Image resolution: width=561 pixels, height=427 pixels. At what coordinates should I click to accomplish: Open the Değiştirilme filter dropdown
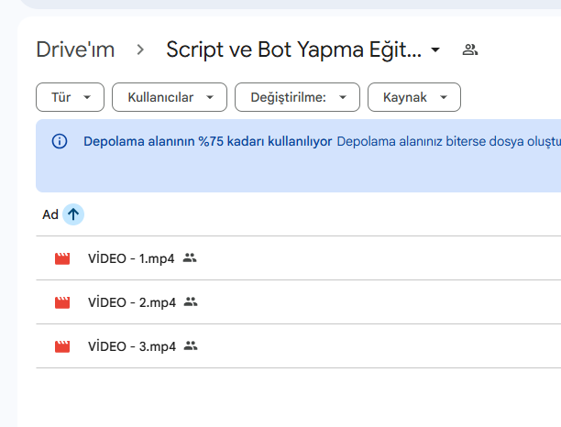coord(297,97)
